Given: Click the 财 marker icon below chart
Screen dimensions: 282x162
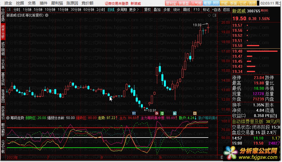Looking at the screenshot, I should click(x=134, y=113).
